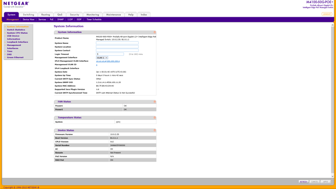Select the Management submenu
Screen dimensions: 336x189
[13, 19]
